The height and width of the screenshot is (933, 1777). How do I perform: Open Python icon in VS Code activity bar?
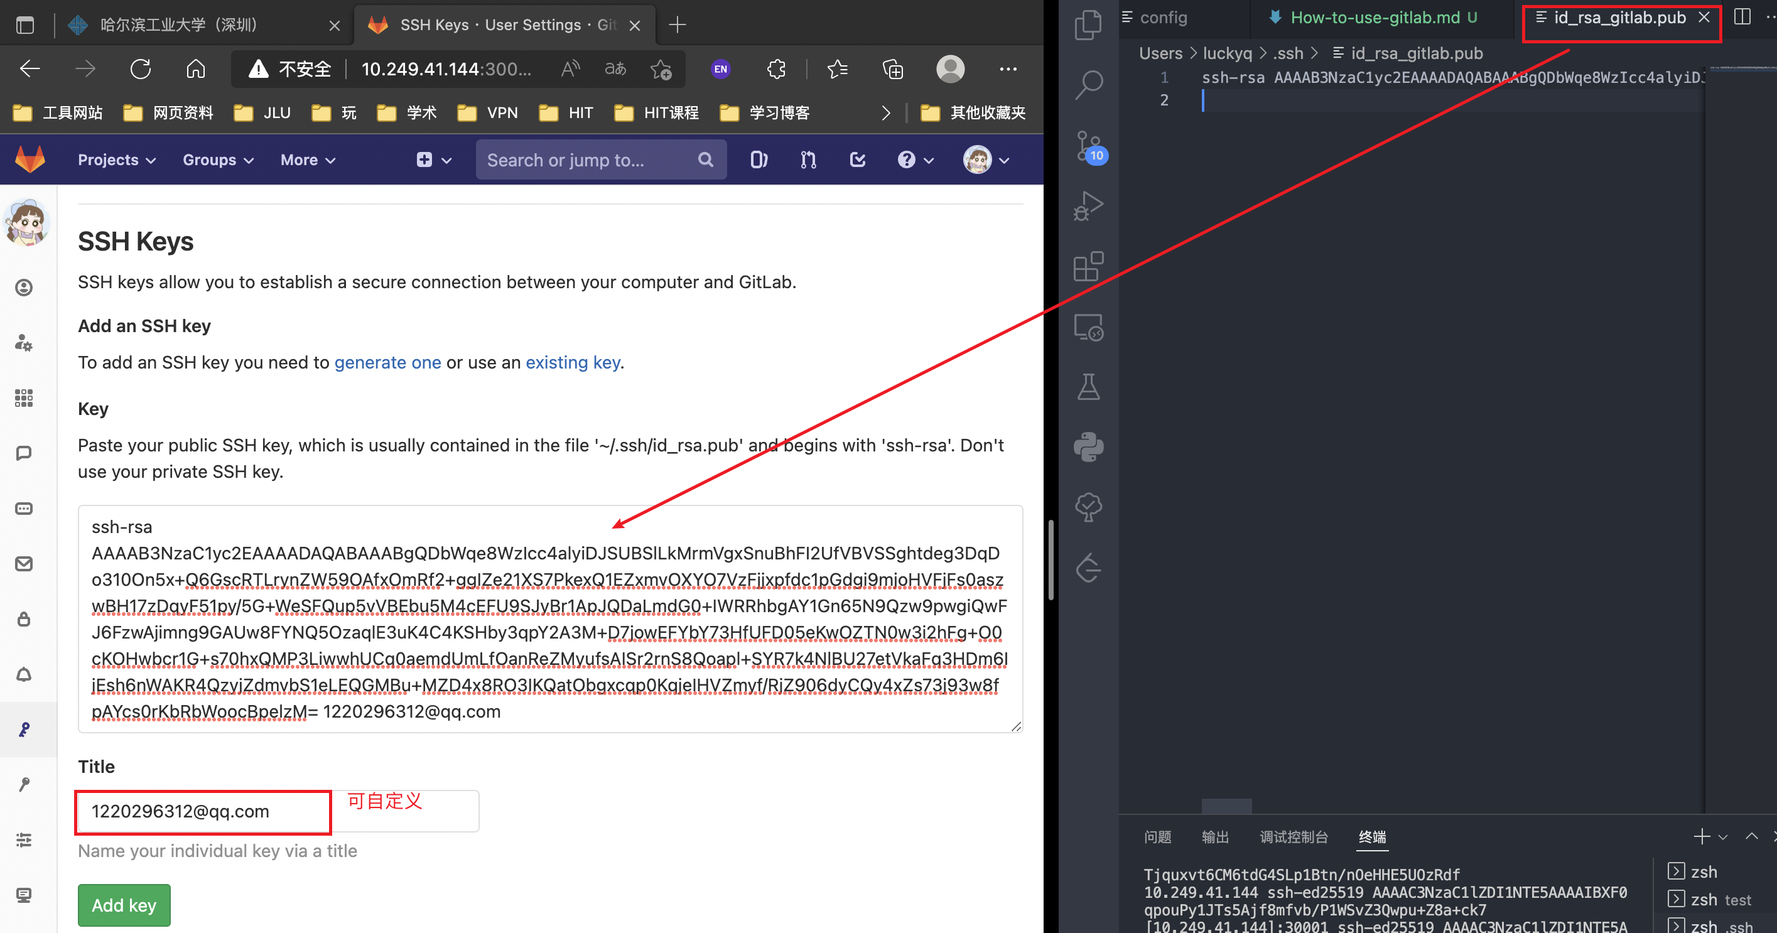[x=1089, y=447]
